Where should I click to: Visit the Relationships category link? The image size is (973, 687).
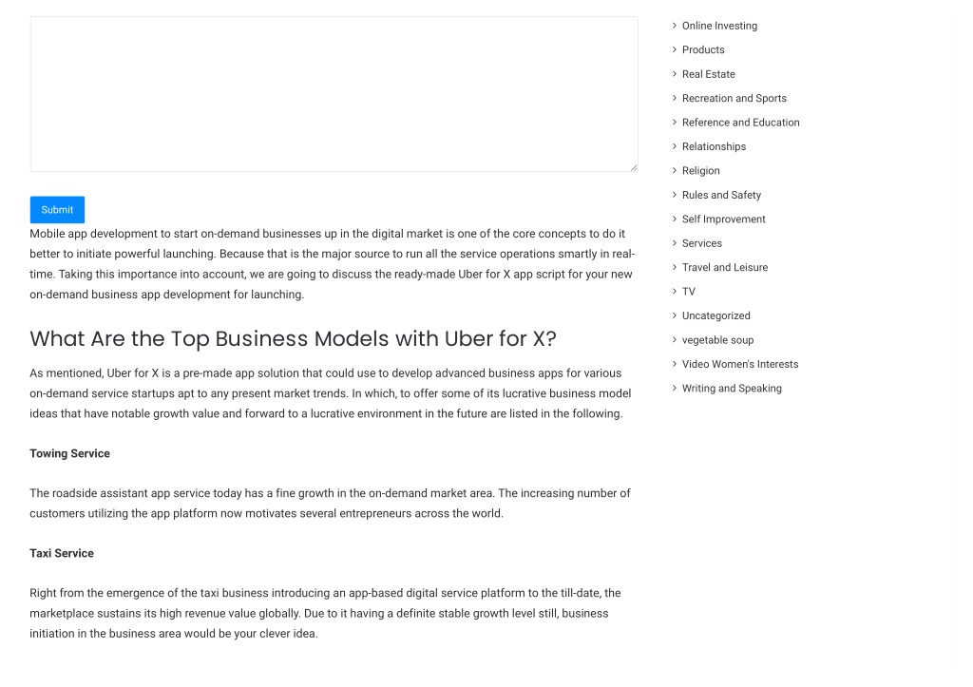(x=714, y=146)
